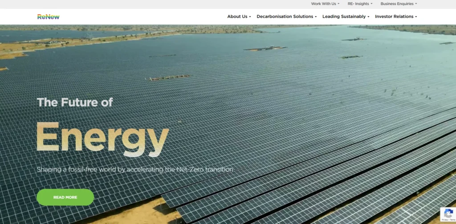
Task: Select Business Enquiries in top bar
Action: 397,4
